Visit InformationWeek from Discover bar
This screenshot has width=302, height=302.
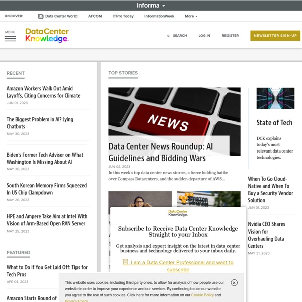(x=159, y=16)
